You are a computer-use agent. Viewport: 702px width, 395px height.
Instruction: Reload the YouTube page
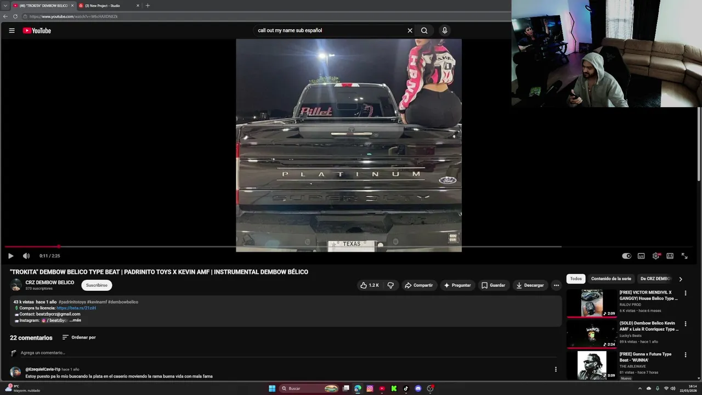(x=15, y=16)
